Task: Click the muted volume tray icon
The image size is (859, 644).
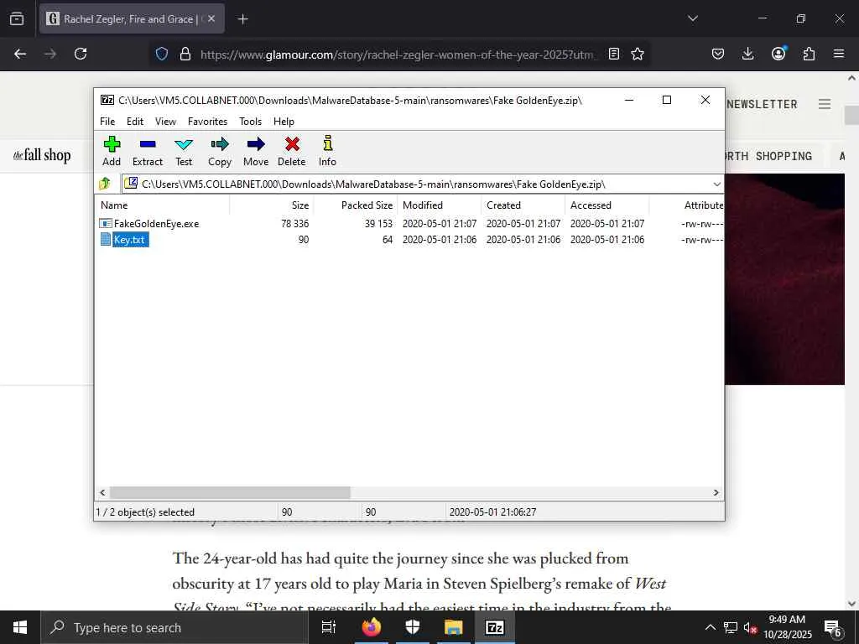Action: pyautogui.click(x=750, y=627)
